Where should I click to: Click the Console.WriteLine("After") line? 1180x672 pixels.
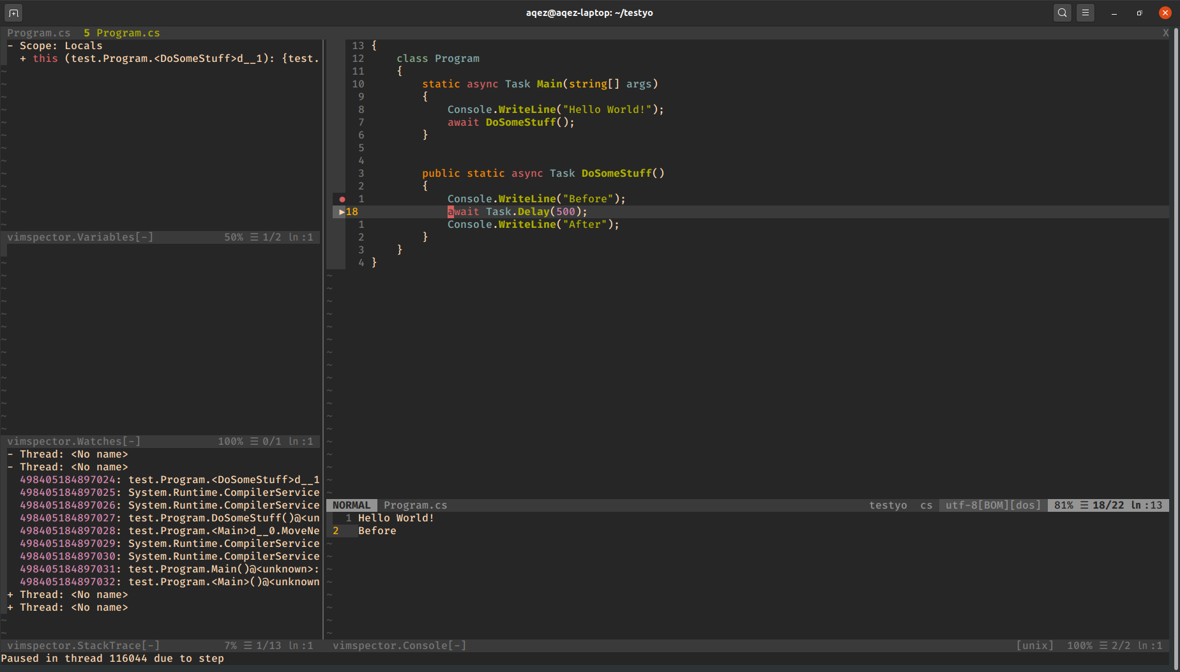click(x=533, y=225)
